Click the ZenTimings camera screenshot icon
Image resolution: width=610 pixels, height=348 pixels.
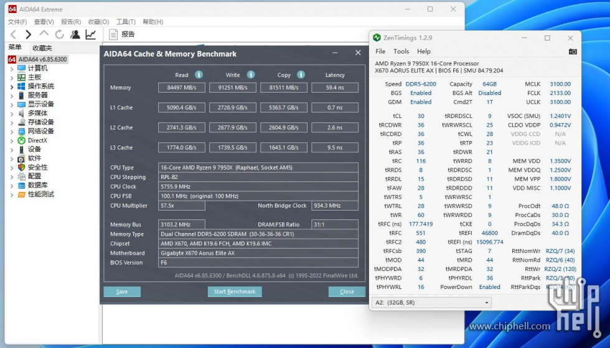pyautogui.click(x=573, y=51)
